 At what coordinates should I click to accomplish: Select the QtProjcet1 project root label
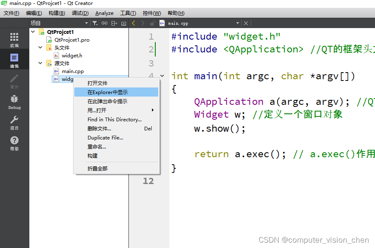(x=60, y=32)
